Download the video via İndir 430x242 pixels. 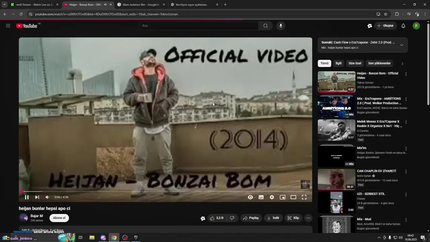[273, 218]
